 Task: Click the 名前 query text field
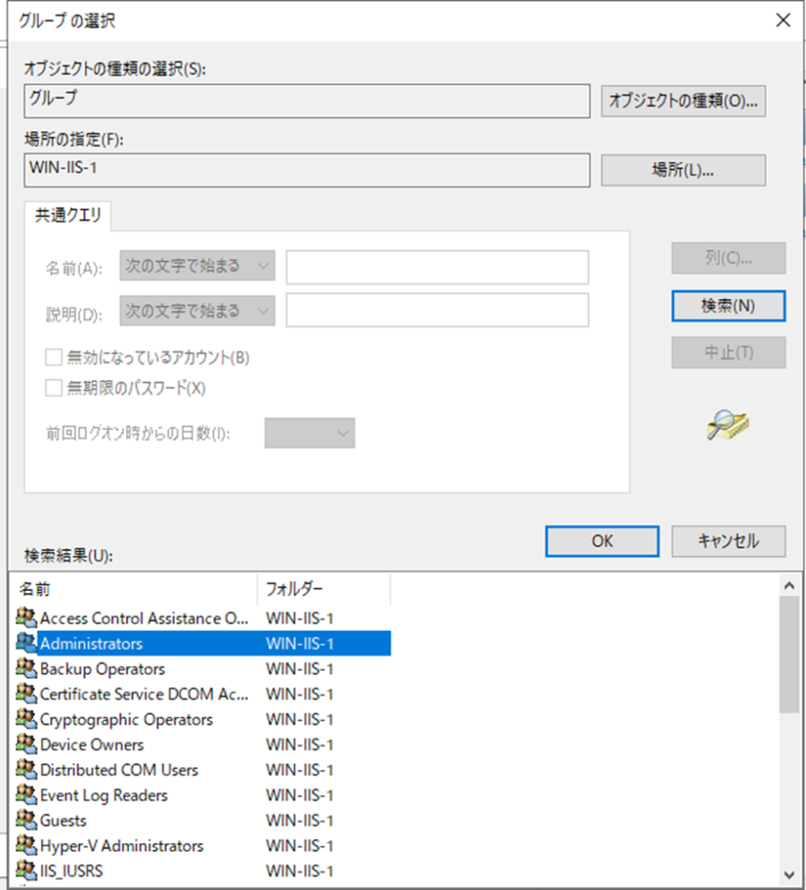coord(437,267)
